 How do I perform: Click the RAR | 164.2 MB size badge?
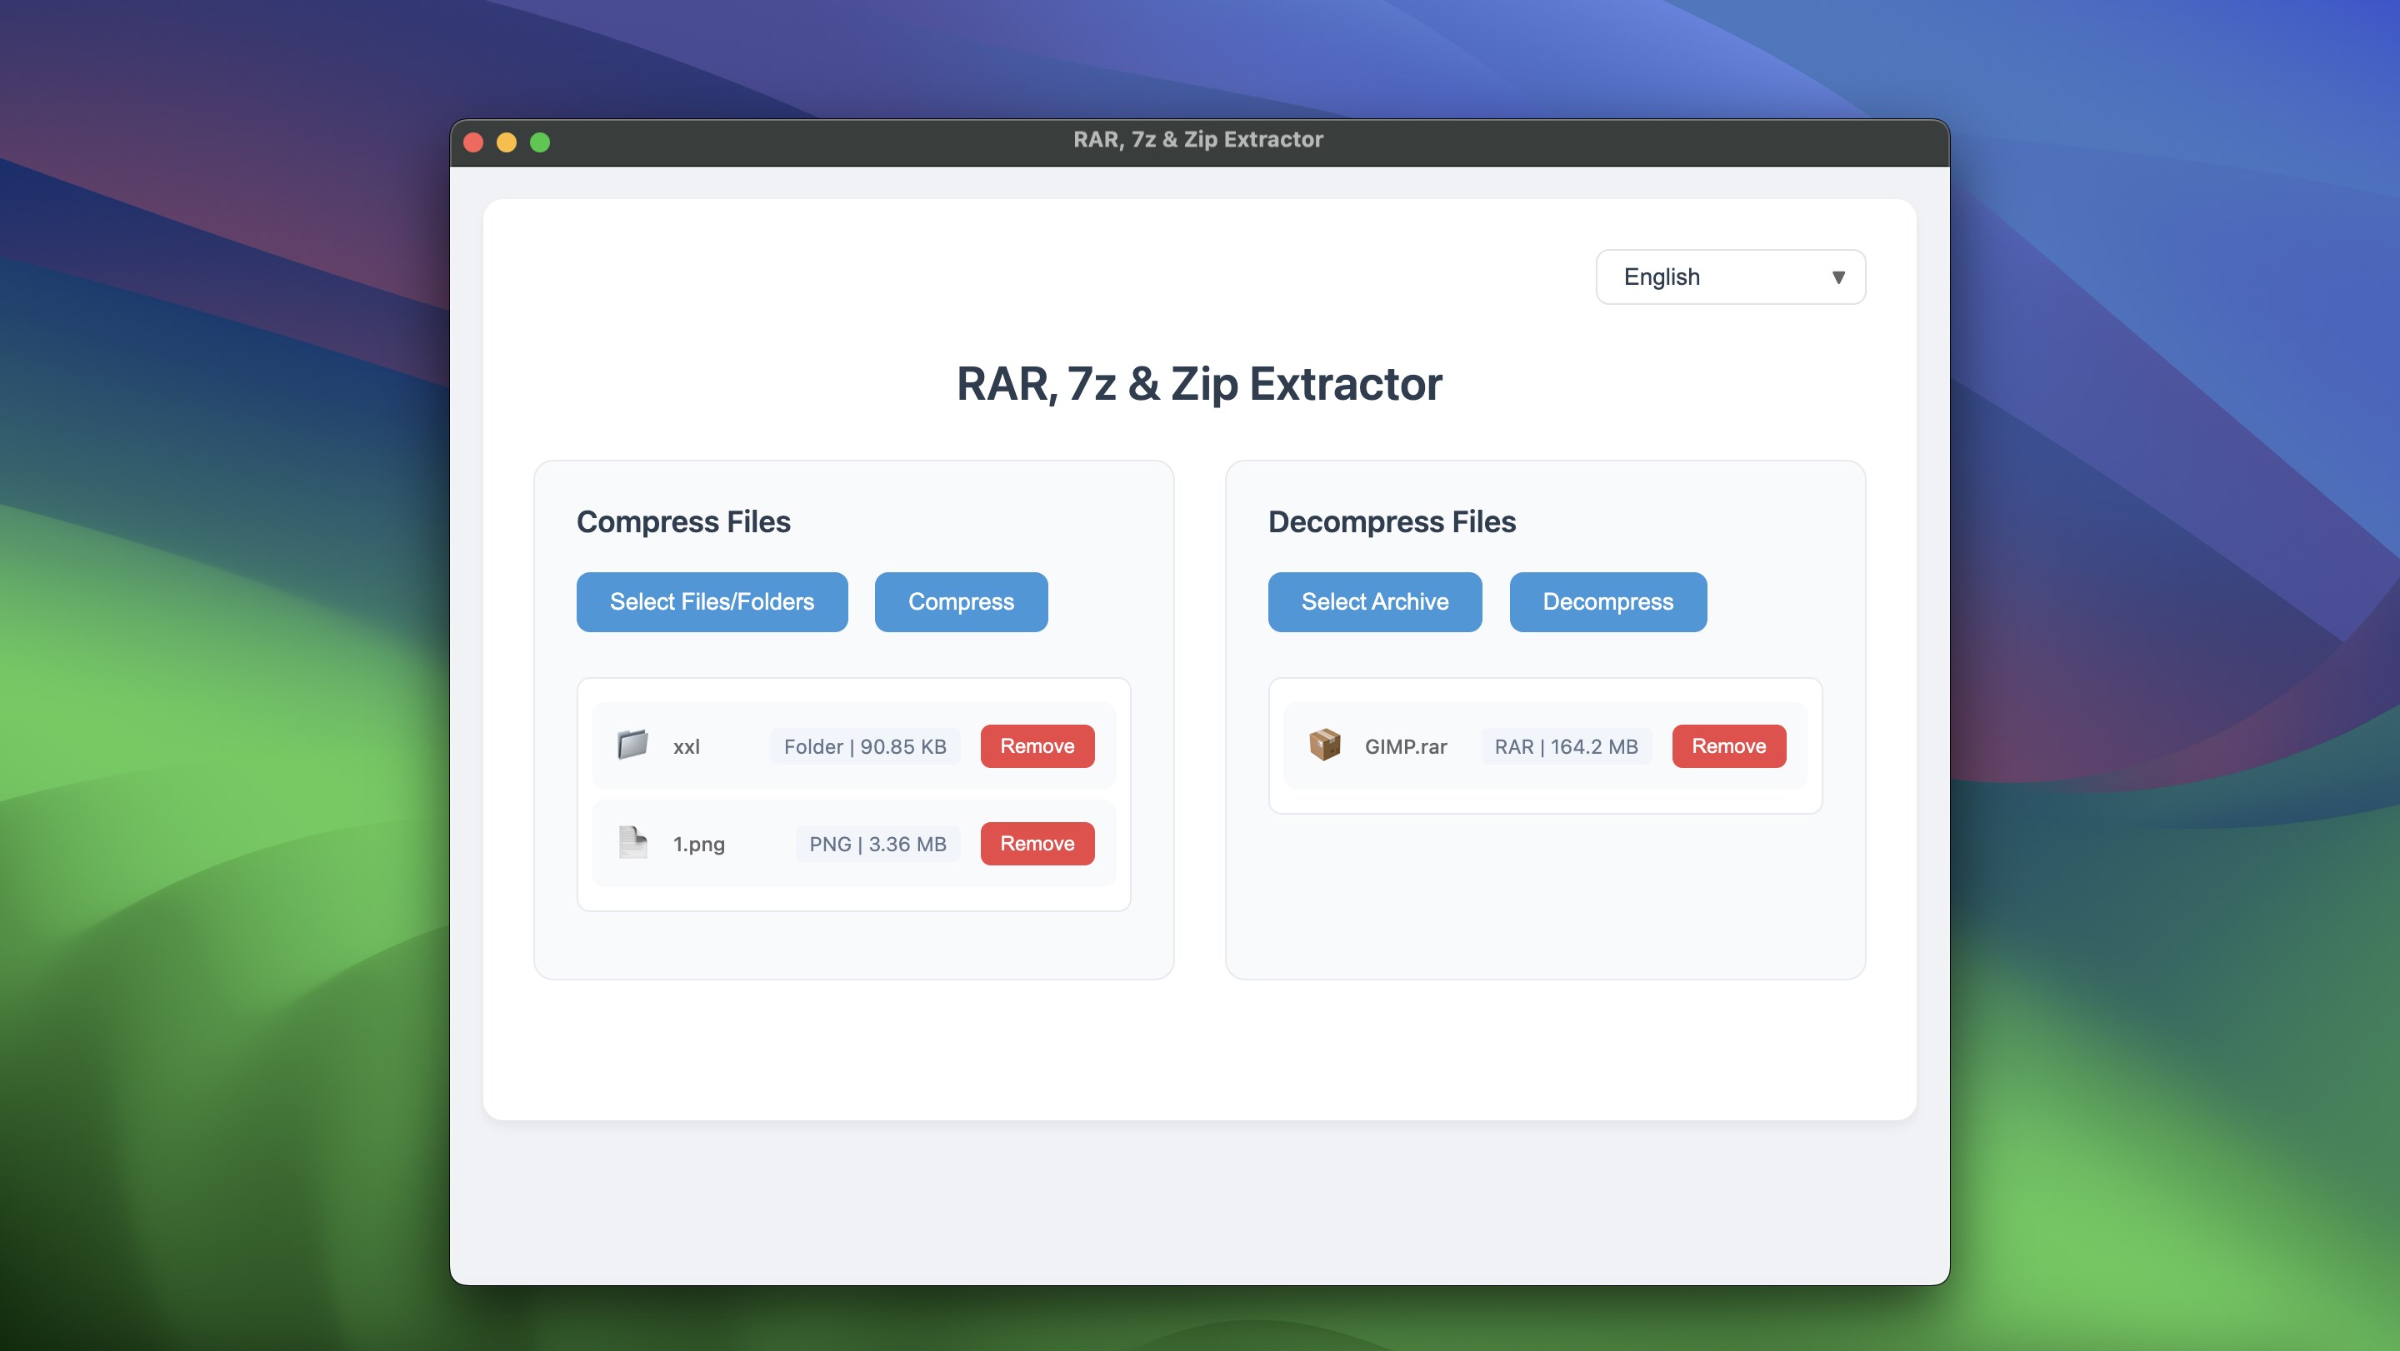[1565, 747]
